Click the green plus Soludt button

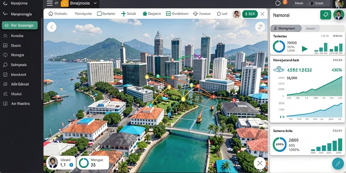click(129, 14)
